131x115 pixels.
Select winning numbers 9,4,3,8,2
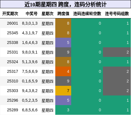pos(30,91)
